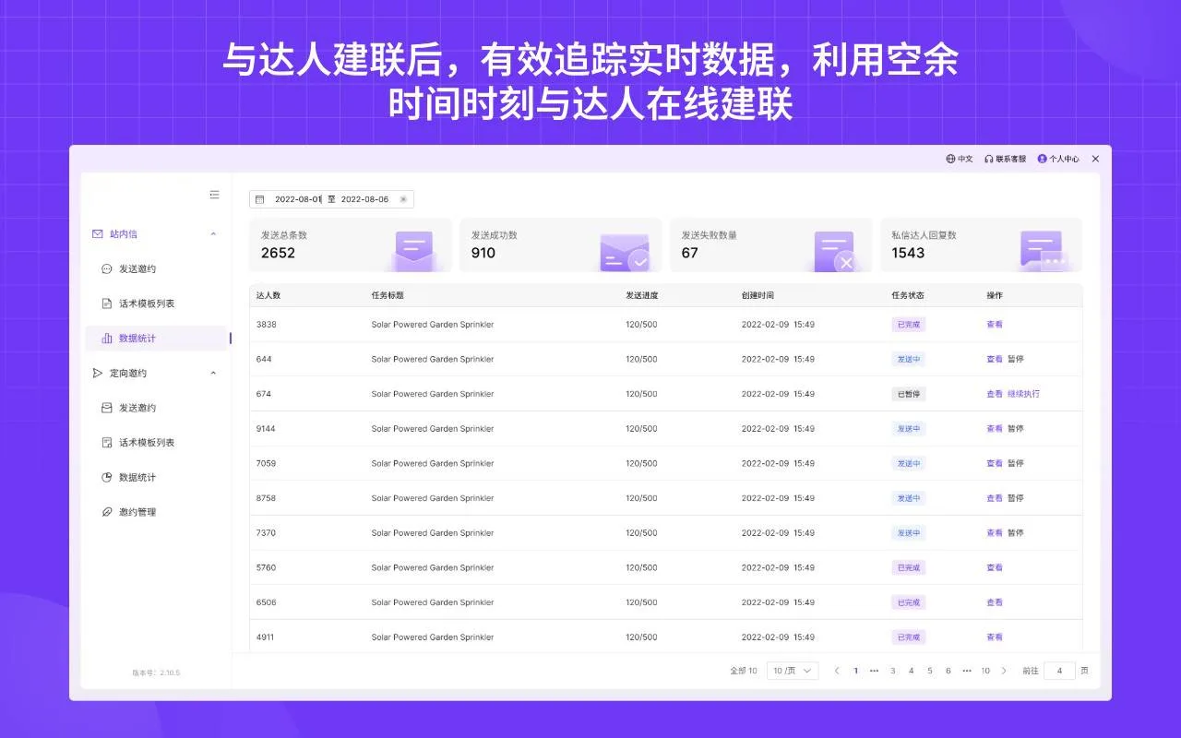
Task: Click the pagination ellipsis before page 10
Action: [967, 671]
